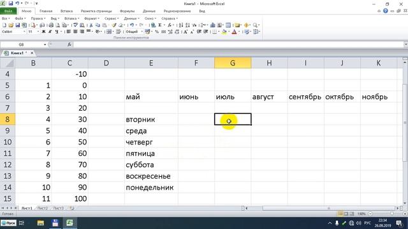Click the zoom magnifier icon in toolbar

point(255,25)
